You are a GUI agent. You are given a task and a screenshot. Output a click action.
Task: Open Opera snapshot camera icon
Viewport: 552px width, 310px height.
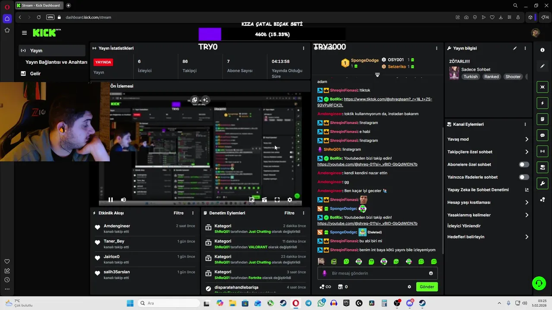coord(466,17)
